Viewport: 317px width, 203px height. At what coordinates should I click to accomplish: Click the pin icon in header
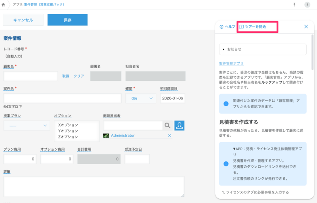(x=294, y=4)
